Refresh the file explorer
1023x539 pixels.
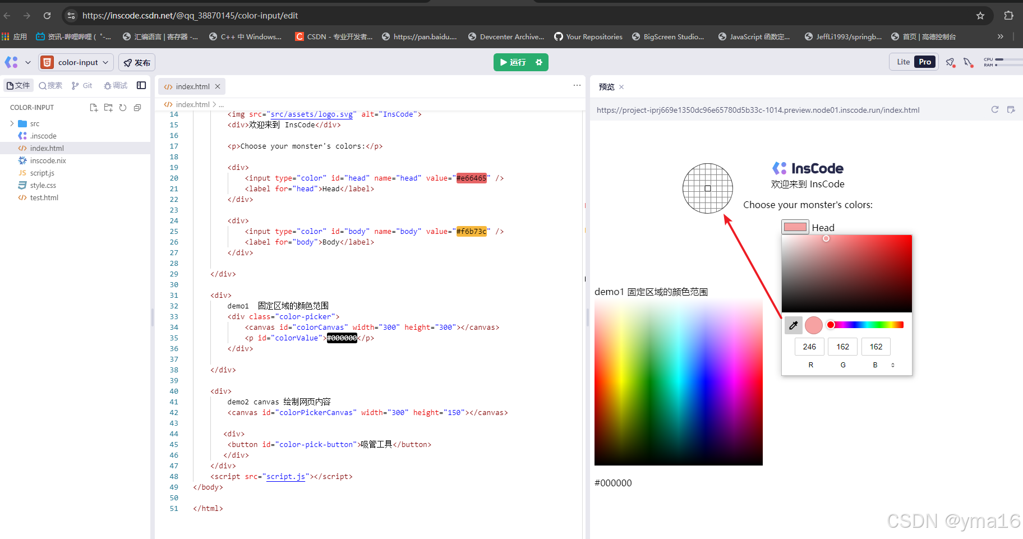[123, 108]
